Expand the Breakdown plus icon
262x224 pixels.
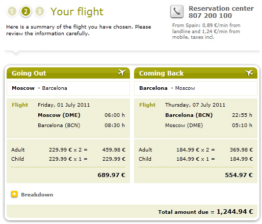click(14, 194)
